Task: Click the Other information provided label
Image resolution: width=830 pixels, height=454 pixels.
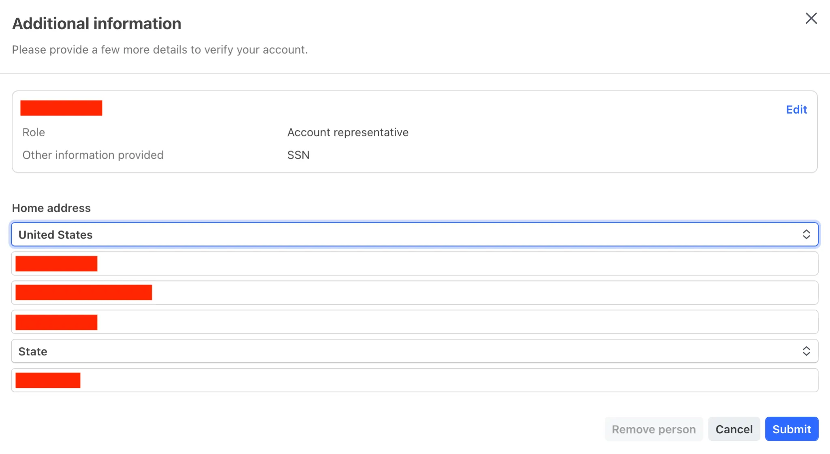Action: (93, 155)
